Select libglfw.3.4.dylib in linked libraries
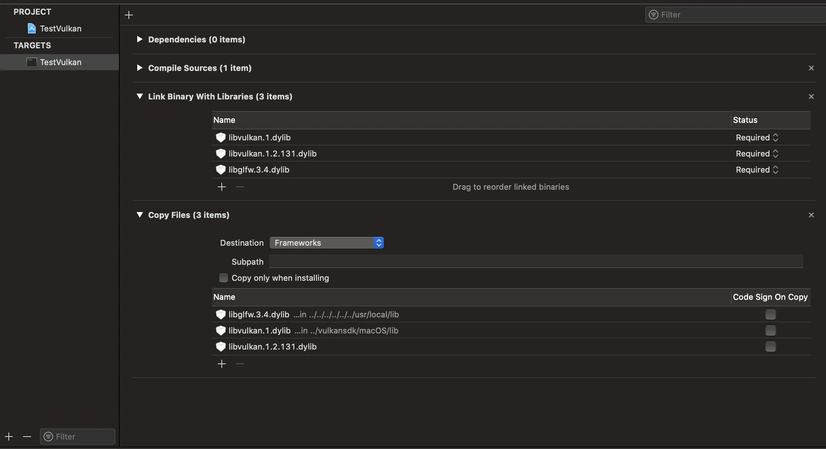 coord(259,170)
